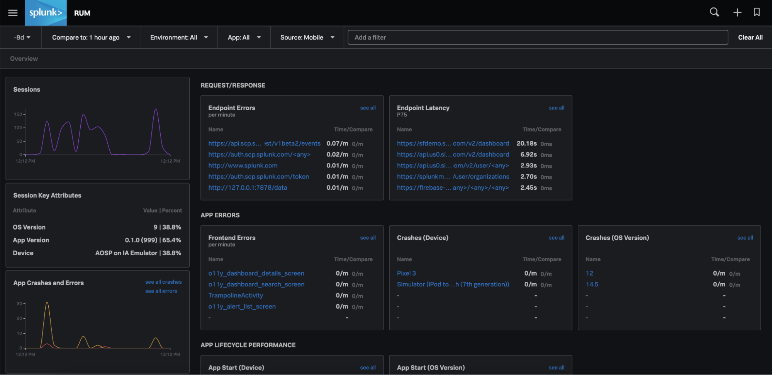Open the TrampolineActivity frontend error
The width and height of the screenshot is (772, 375).
[236, 295]
